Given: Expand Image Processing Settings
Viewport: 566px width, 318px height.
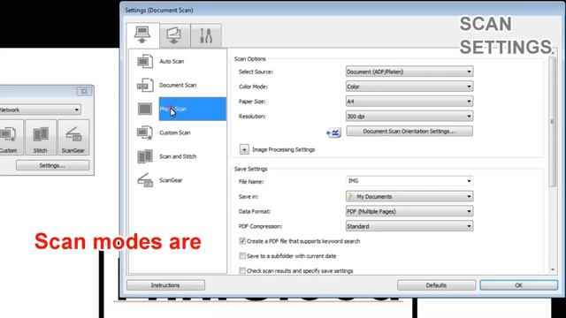Looking at the screenshot, I should (x=244, y=149).
